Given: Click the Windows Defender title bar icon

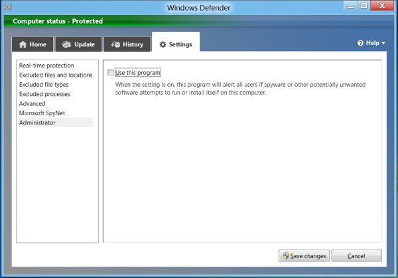Looking at the screenshot, I should click(x=8, y=7).
